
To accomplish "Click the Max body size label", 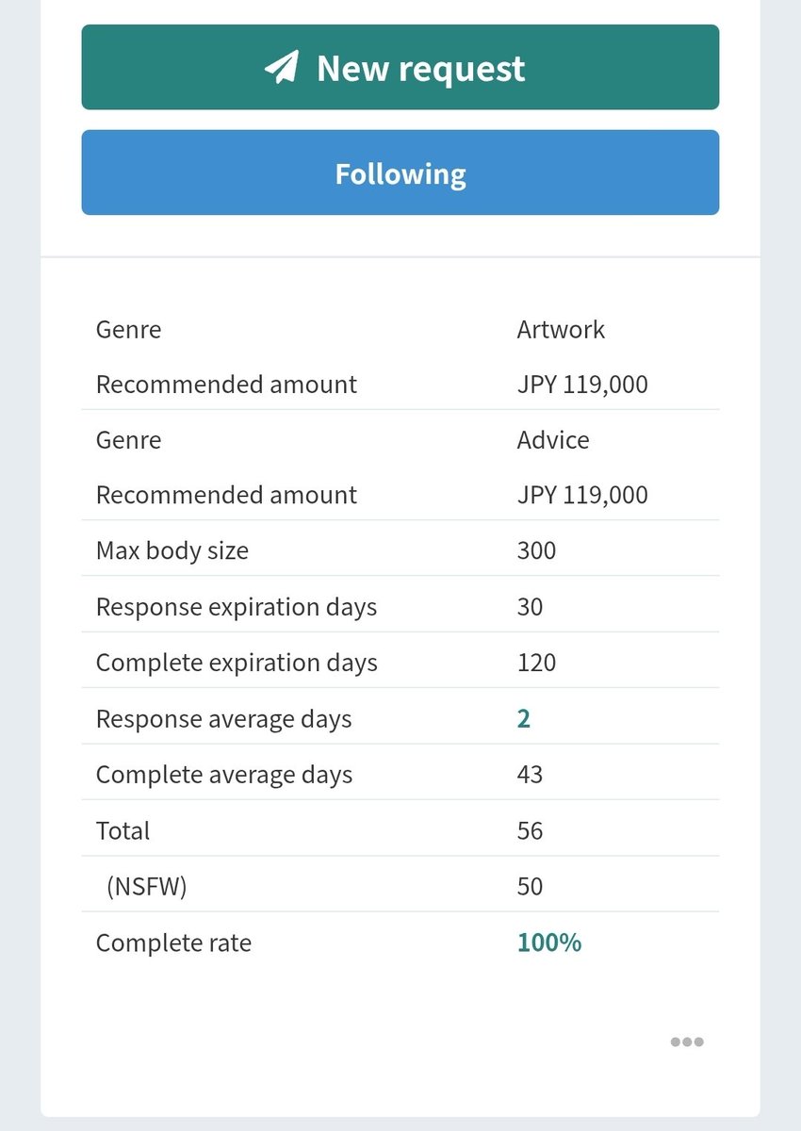I will point(172,551).
